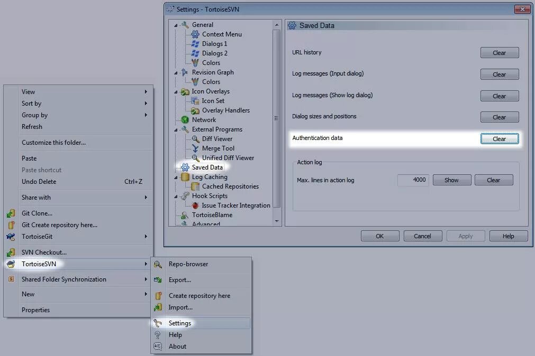535x356 pixels.
Task: Click the Icon Set icon
Action: click(x=195, y=101)
